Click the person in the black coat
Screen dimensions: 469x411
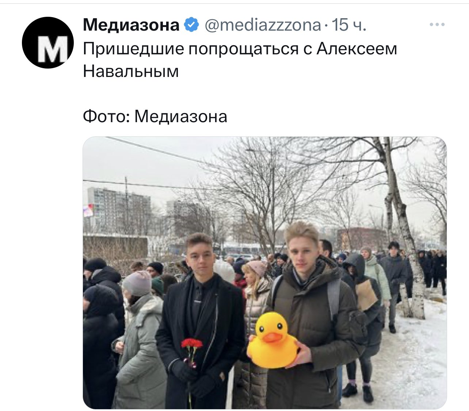(x=200, y=321)
